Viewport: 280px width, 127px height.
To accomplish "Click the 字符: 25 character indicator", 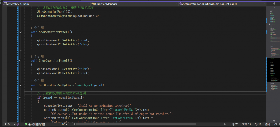I will click(246, 124).
